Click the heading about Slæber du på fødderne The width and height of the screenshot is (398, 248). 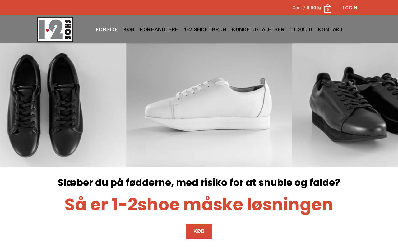point(199,183)
